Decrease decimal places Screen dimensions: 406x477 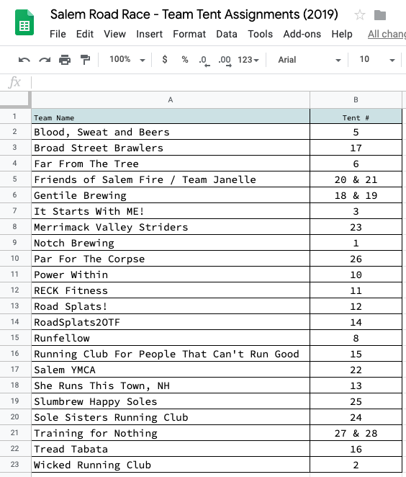pos(204,61)
